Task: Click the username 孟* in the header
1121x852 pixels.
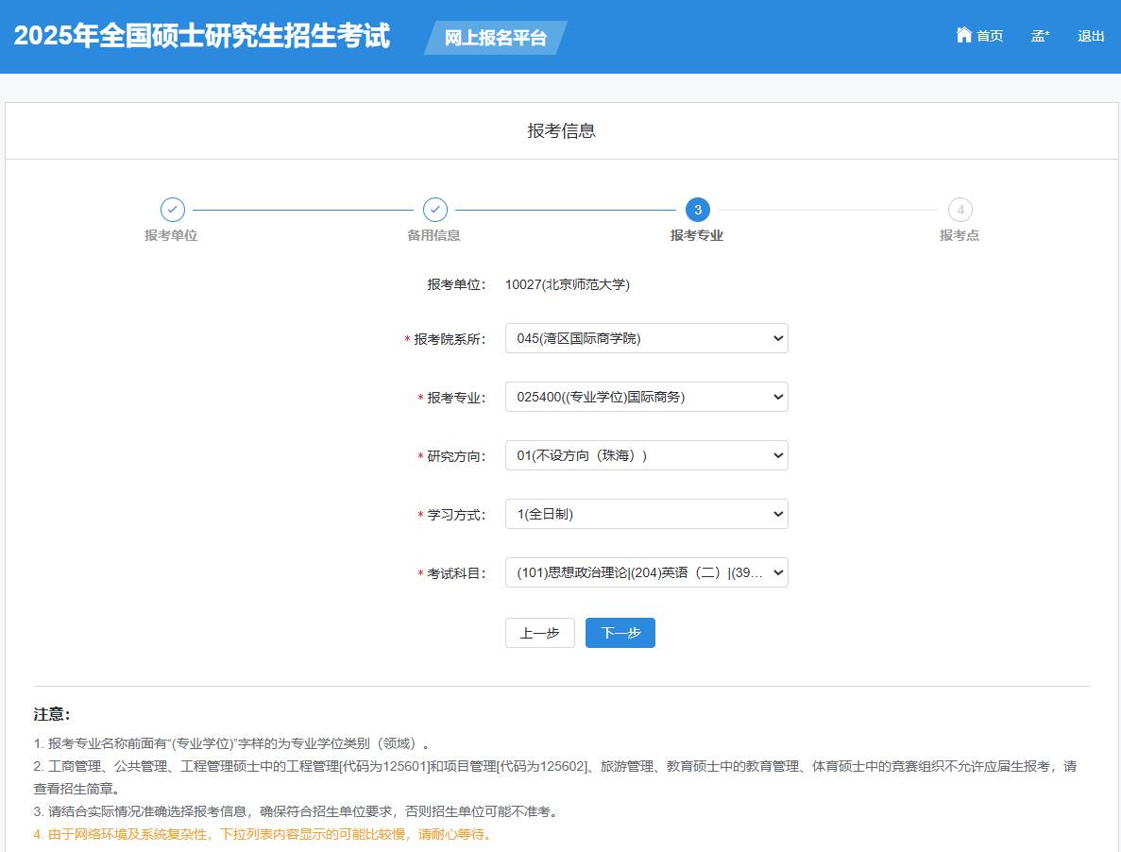Action: pos(1039,35)
